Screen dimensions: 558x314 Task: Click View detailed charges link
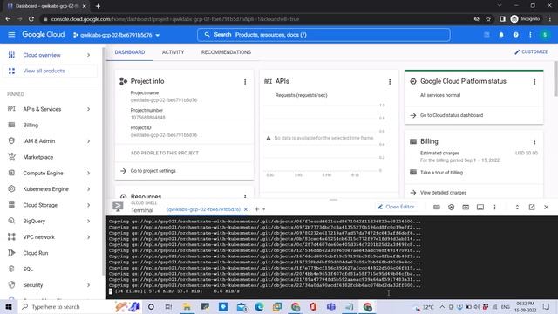[443, 193]
